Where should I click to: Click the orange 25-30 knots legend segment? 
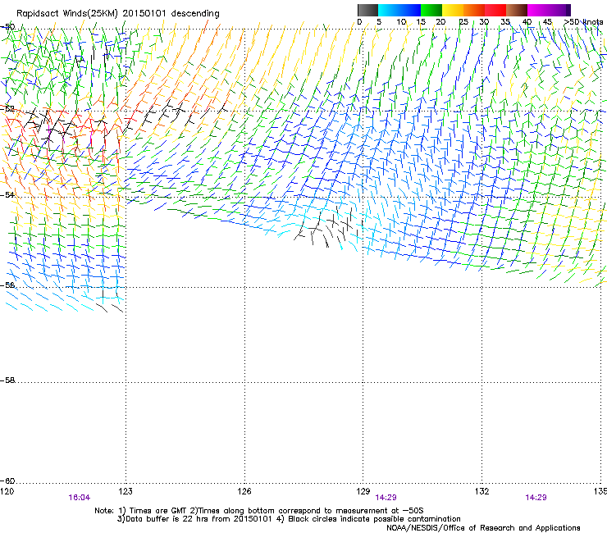(x=474, y=10)
